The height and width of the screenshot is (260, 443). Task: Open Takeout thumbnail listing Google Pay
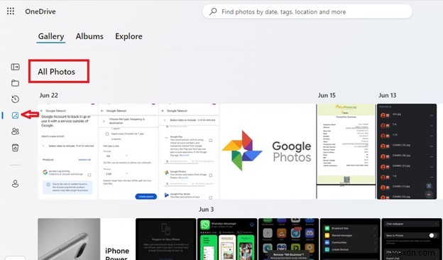pos(189,151)
